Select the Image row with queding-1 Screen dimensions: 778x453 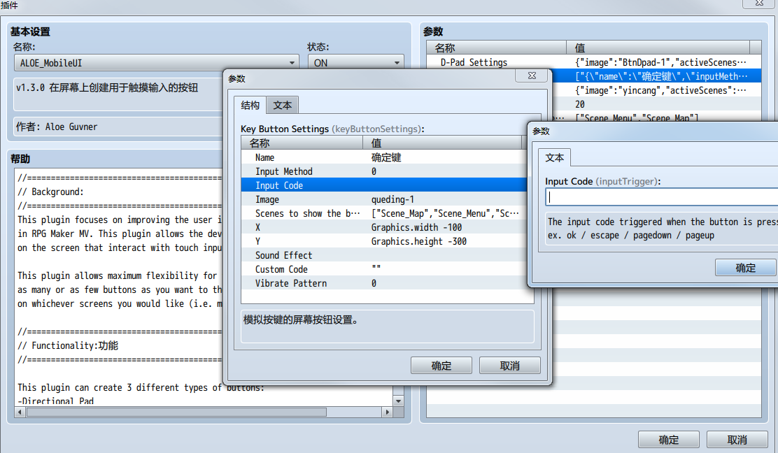coord(384,199)
